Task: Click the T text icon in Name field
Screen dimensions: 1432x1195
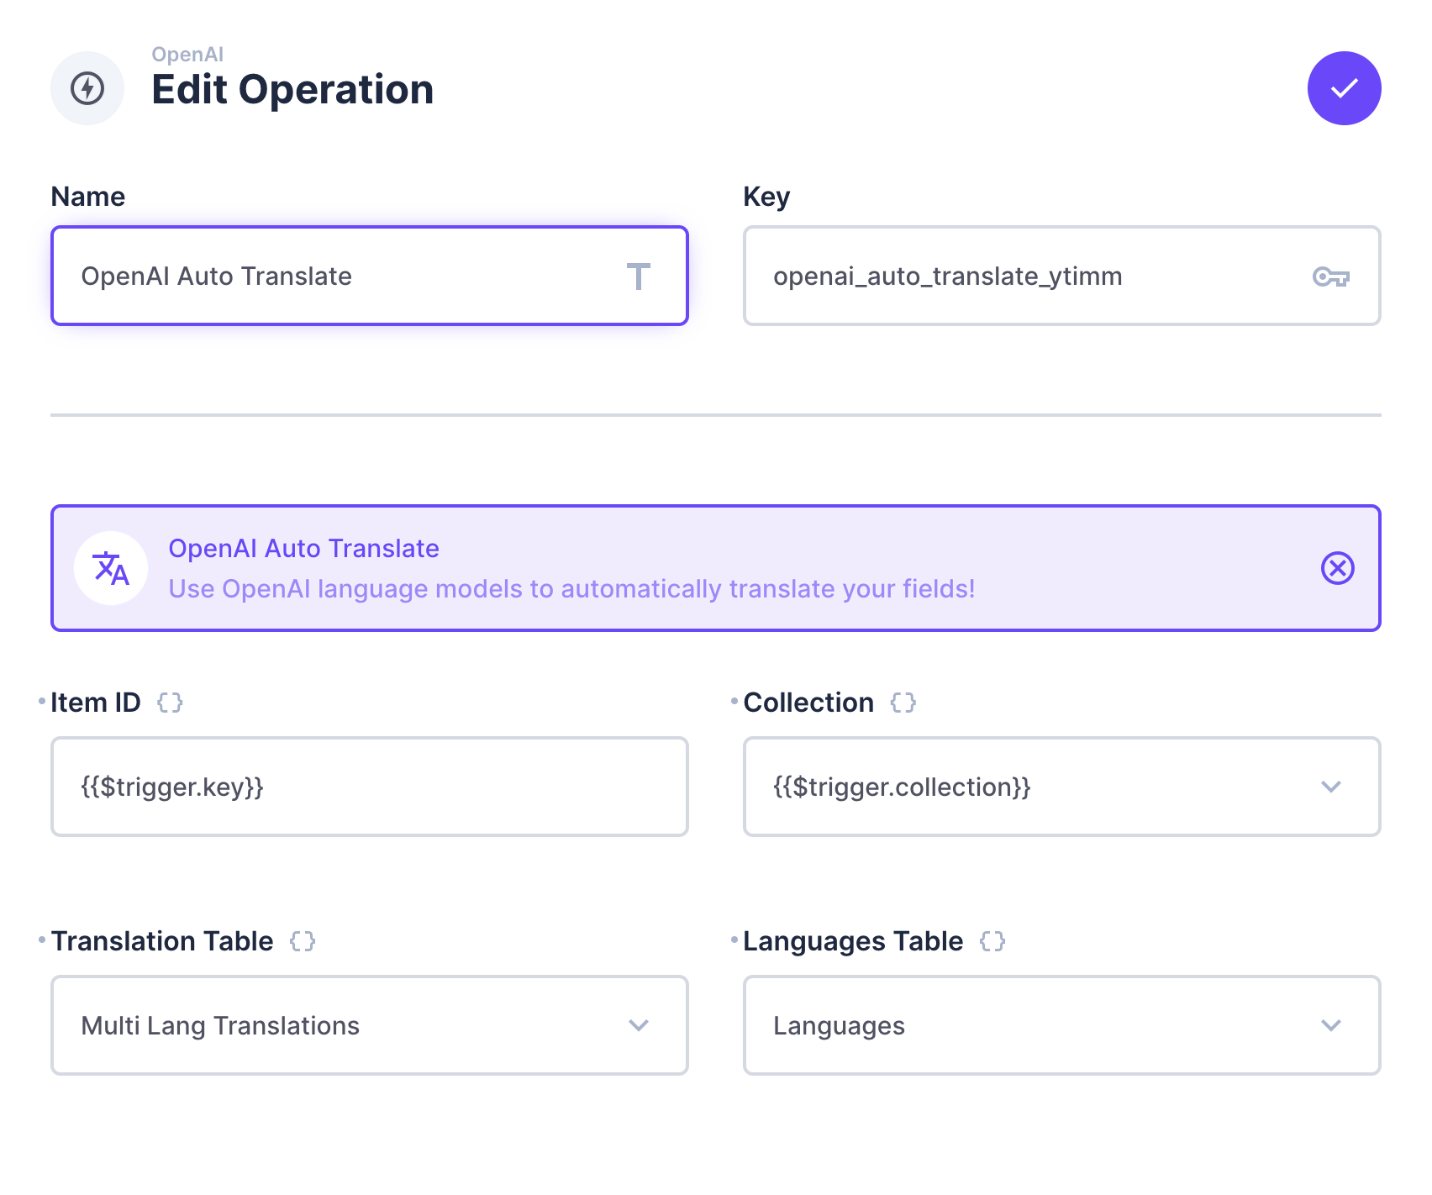Action: 639,276
